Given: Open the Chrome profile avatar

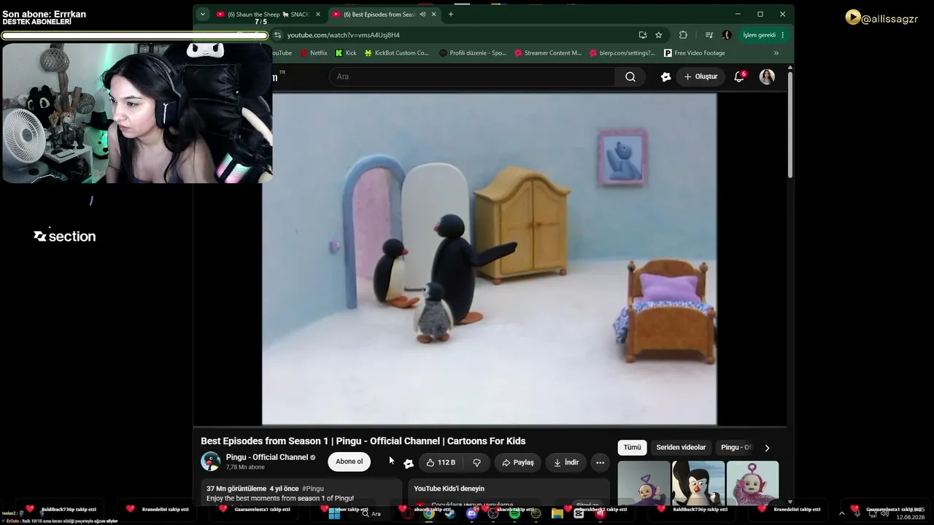Looking at the screenshot, I should click(x=727, y=35).
